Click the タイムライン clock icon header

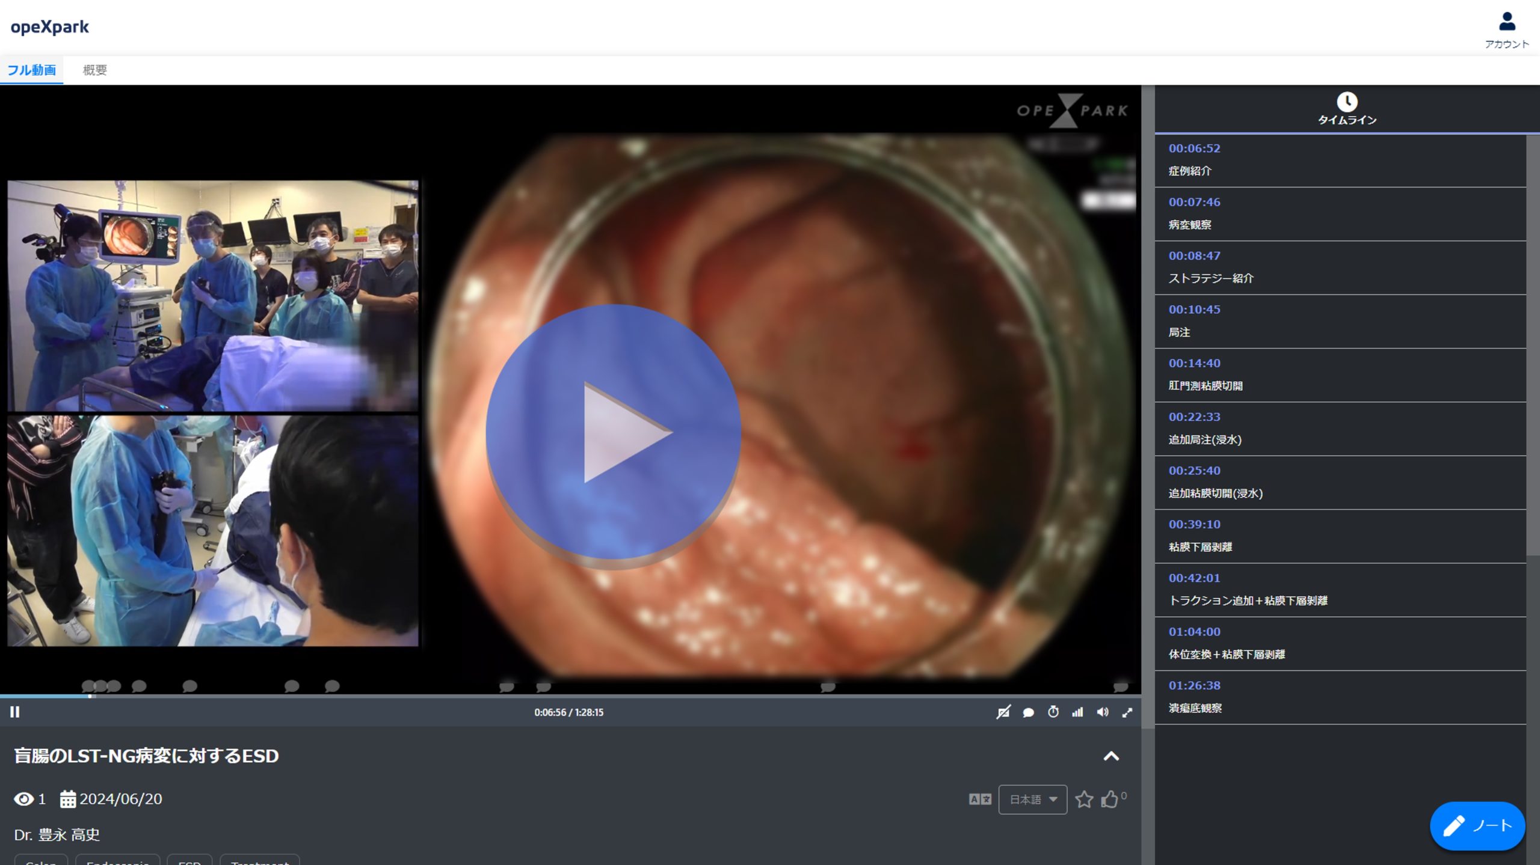1347,108
